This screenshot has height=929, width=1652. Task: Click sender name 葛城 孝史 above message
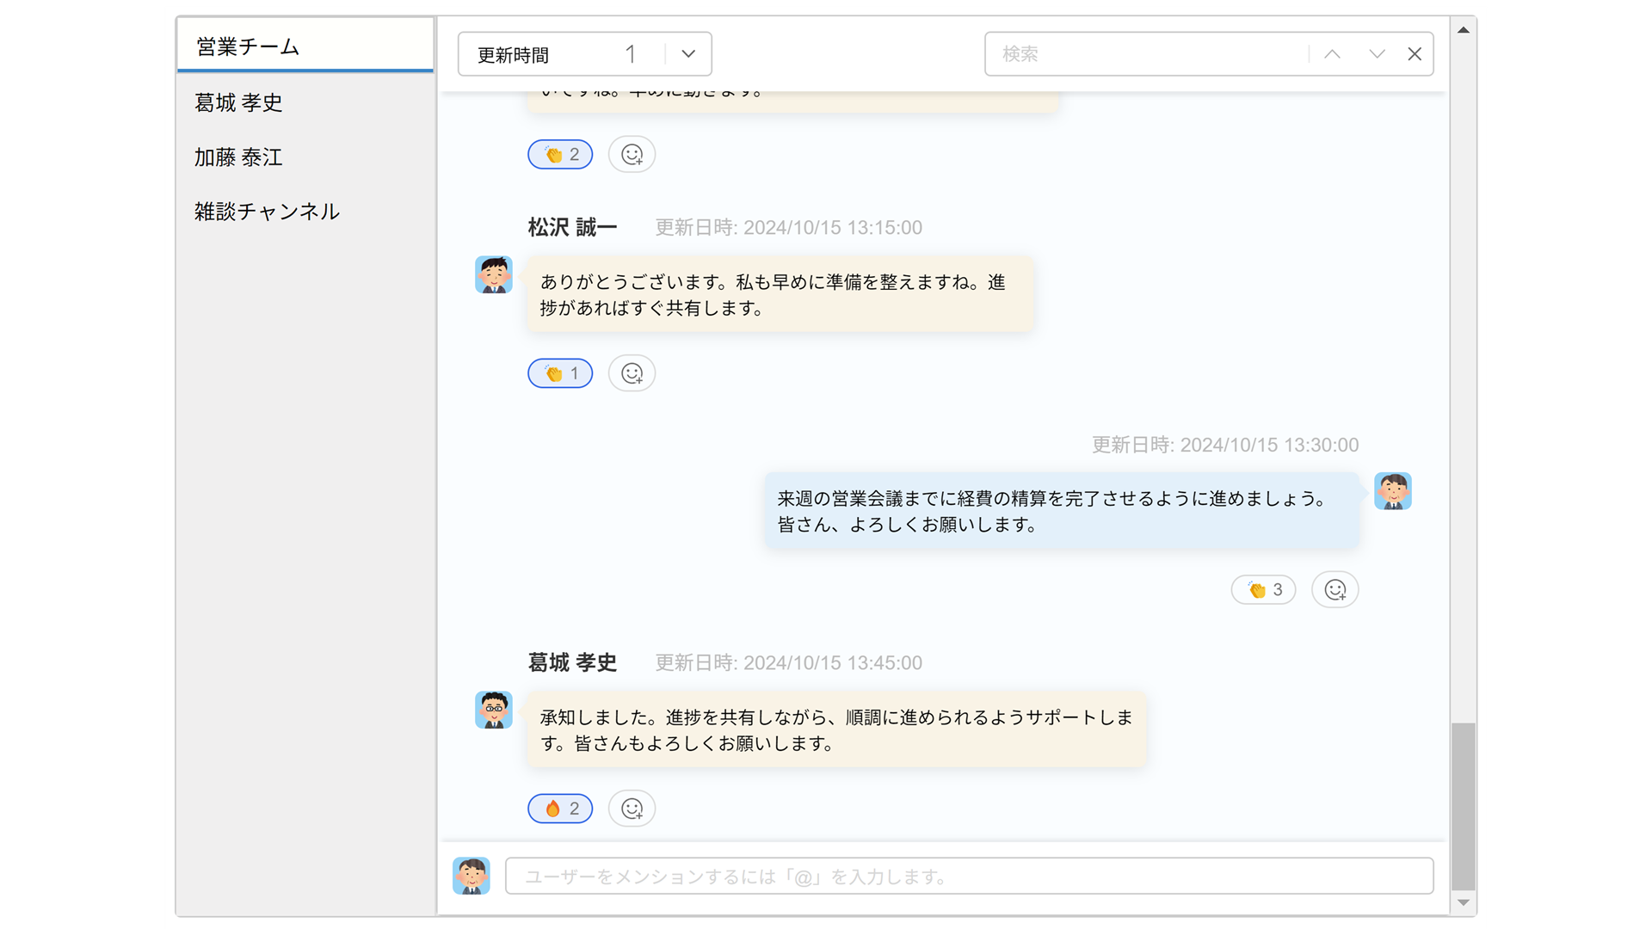(572, 662)
